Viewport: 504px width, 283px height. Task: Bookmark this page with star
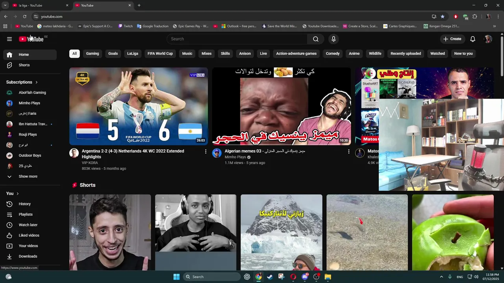(443, 17)
